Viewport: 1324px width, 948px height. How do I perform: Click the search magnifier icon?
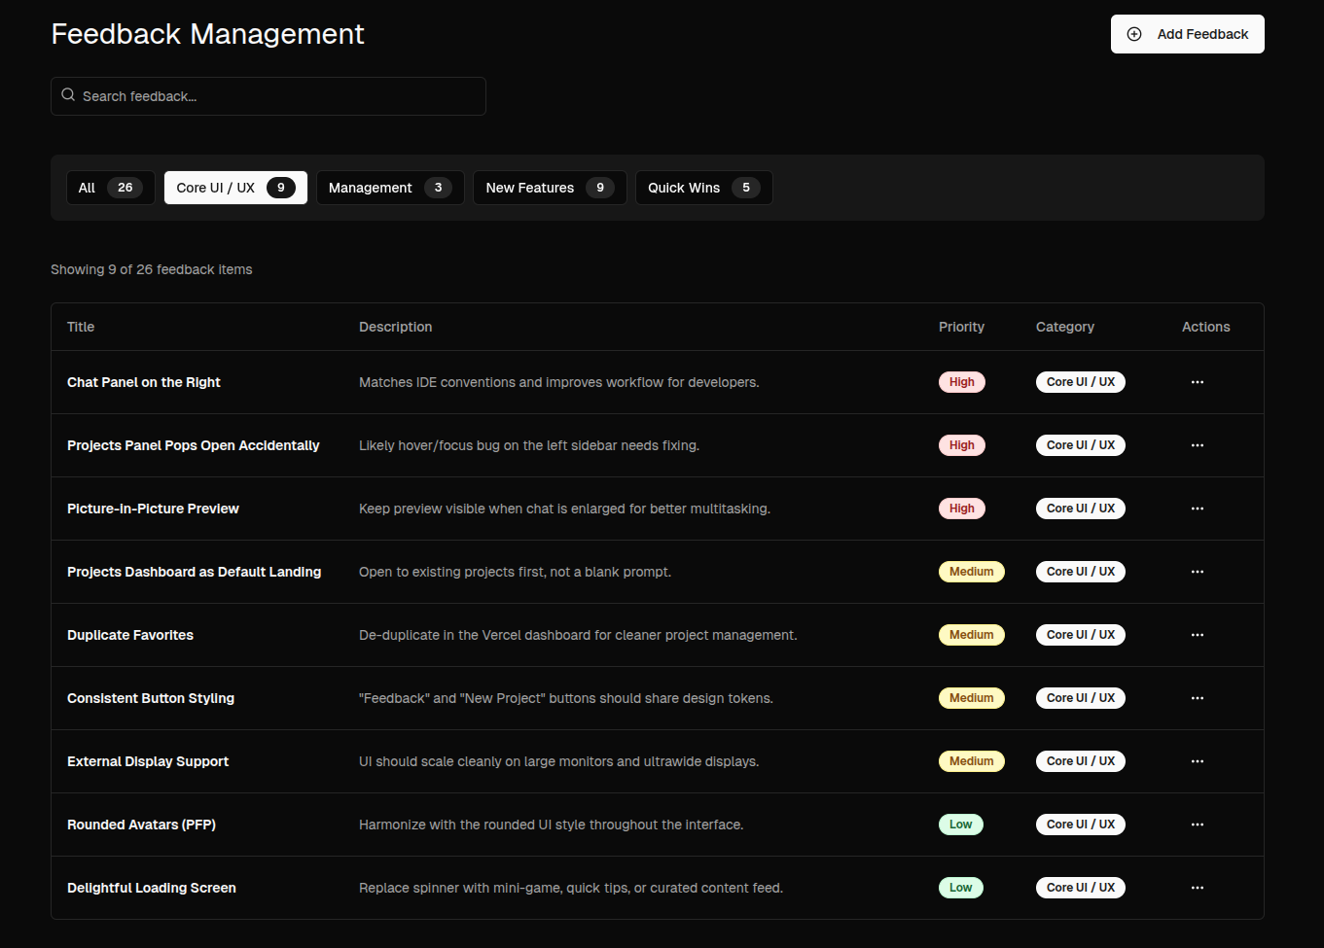67,94
